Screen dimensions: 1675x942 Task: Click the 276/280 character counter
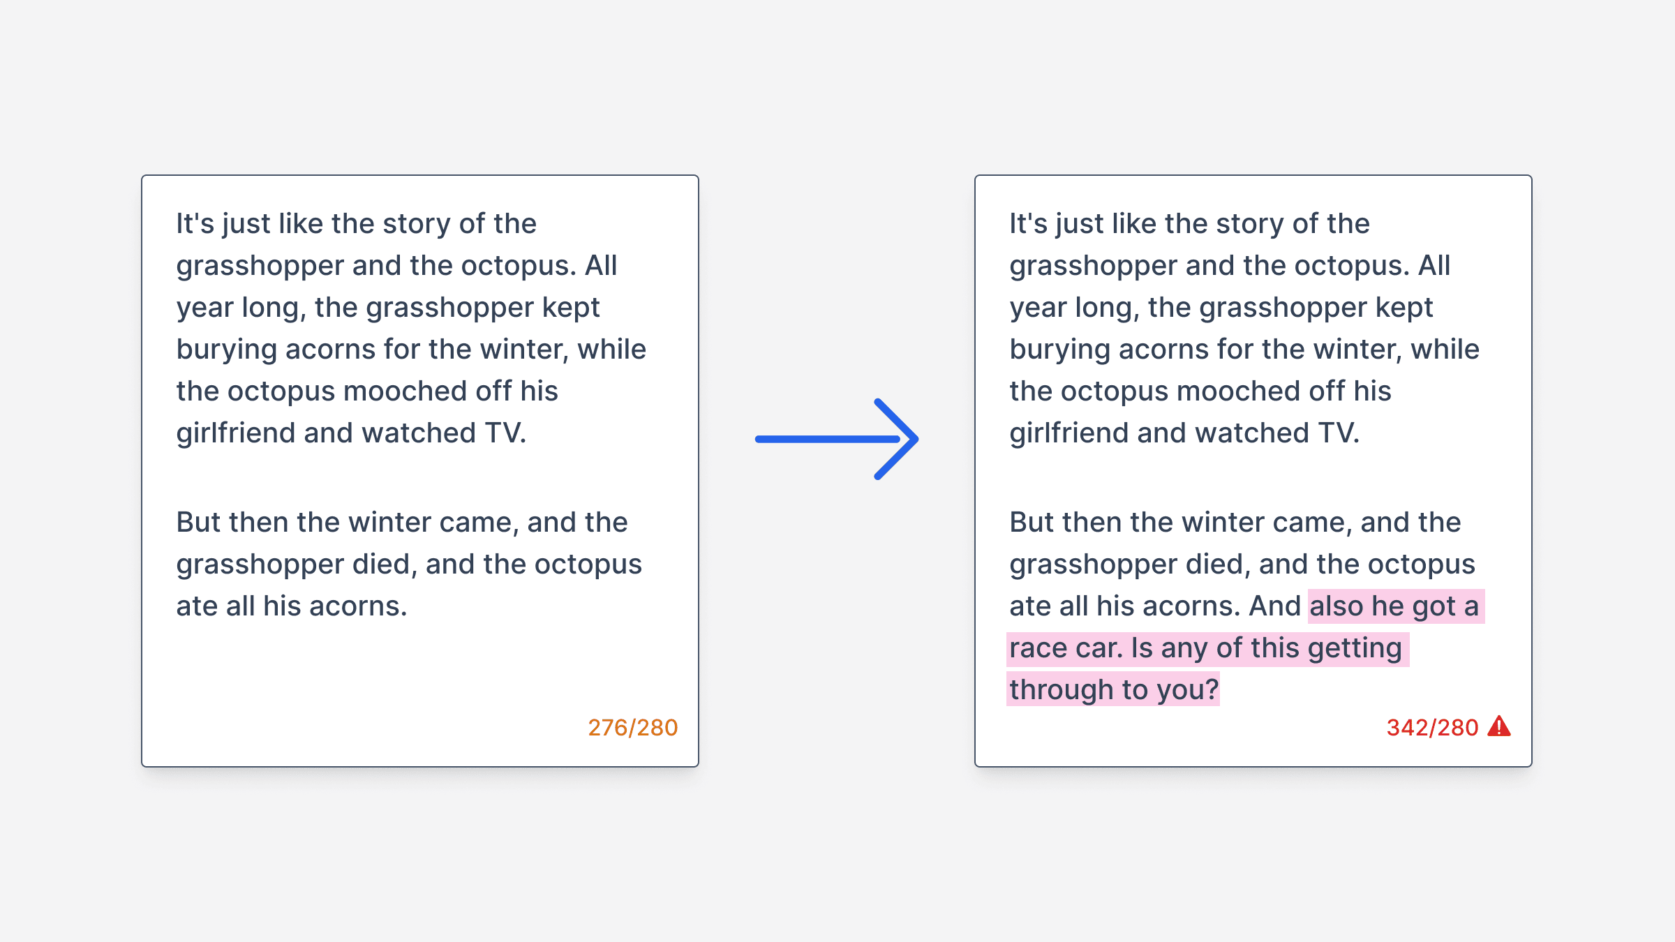(632, 728)
